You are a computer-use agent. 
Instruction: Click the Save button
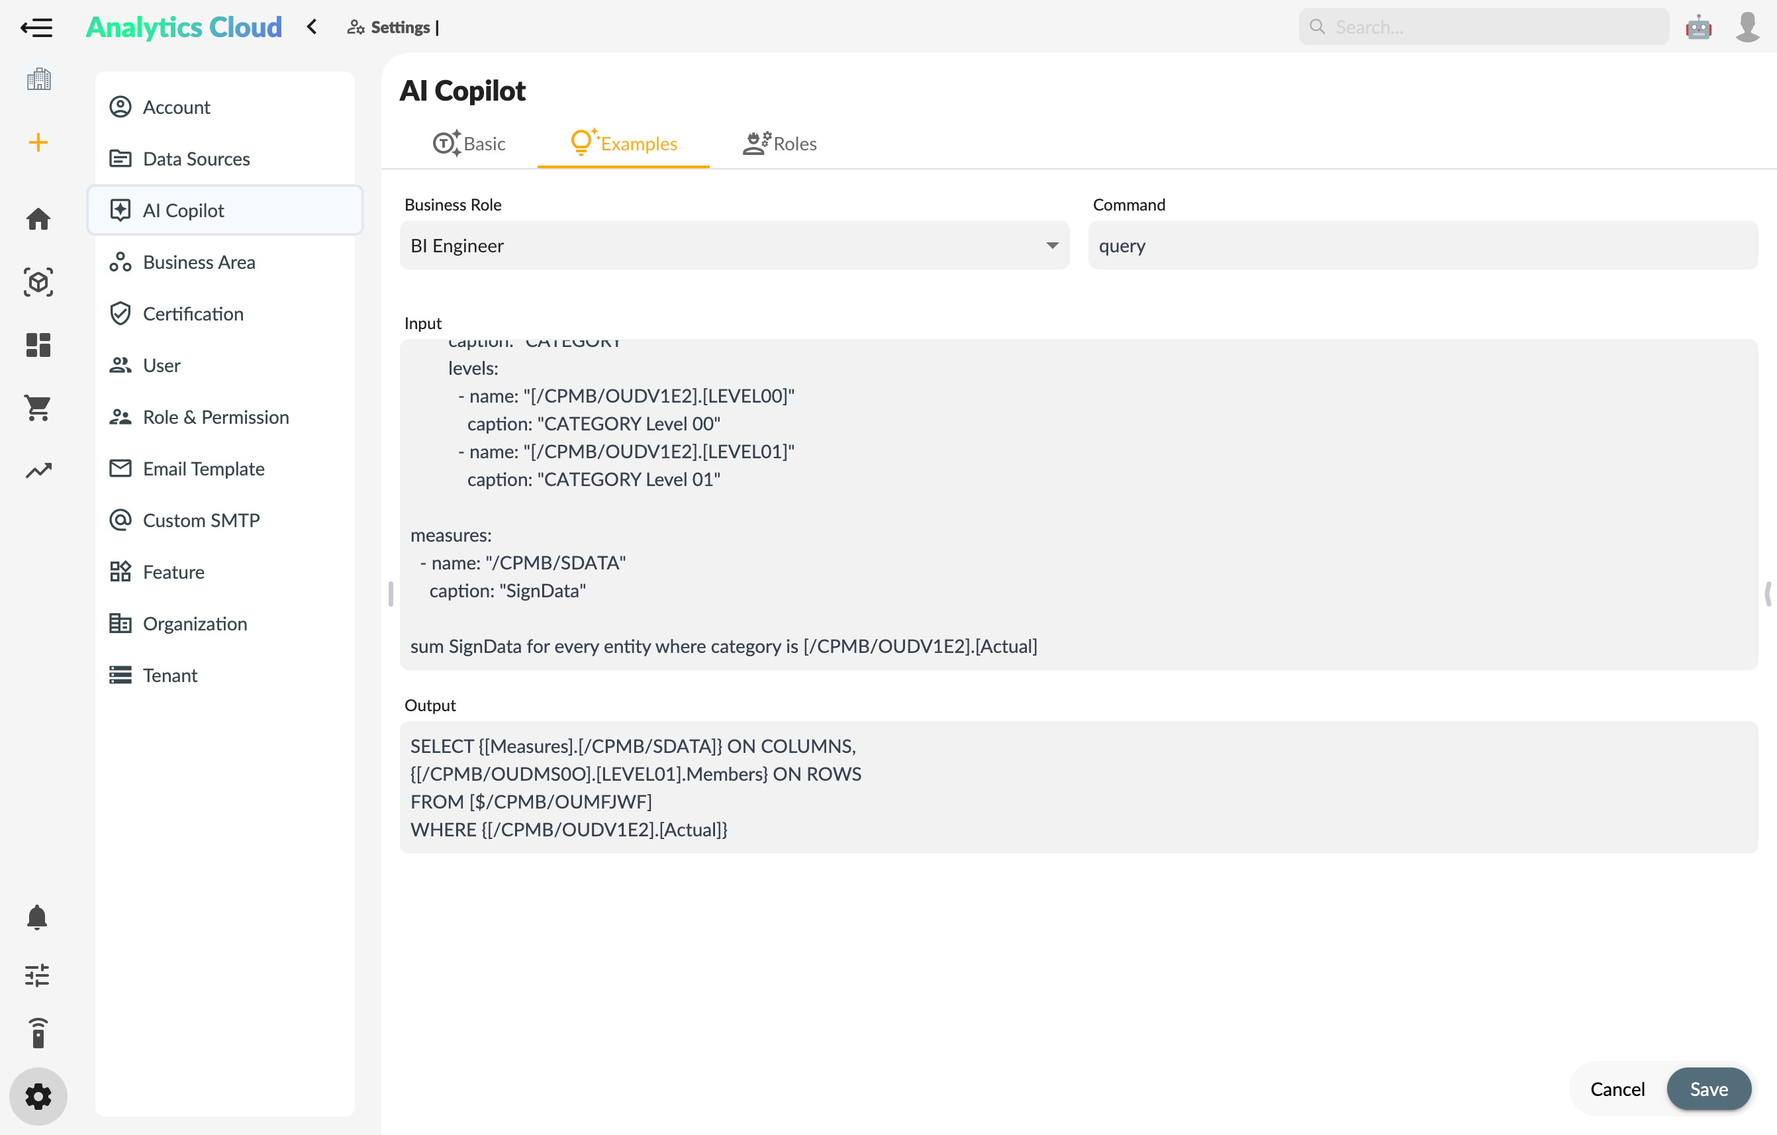pos(1708,1090)
